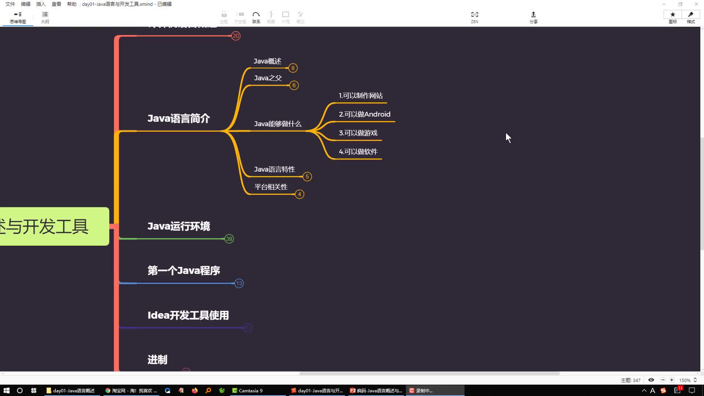Select the Java能够做什么 subtopic

[x=278, y=124]
